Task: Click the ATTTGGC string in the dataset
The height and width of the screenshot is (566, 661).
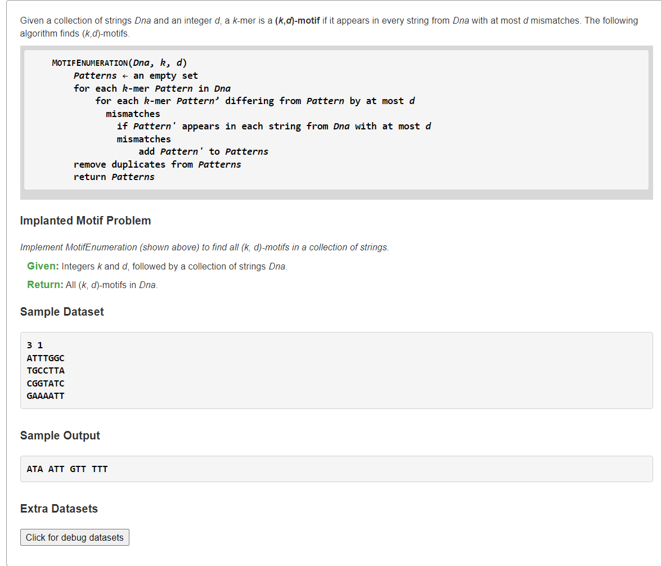Action: click(46, 358)
